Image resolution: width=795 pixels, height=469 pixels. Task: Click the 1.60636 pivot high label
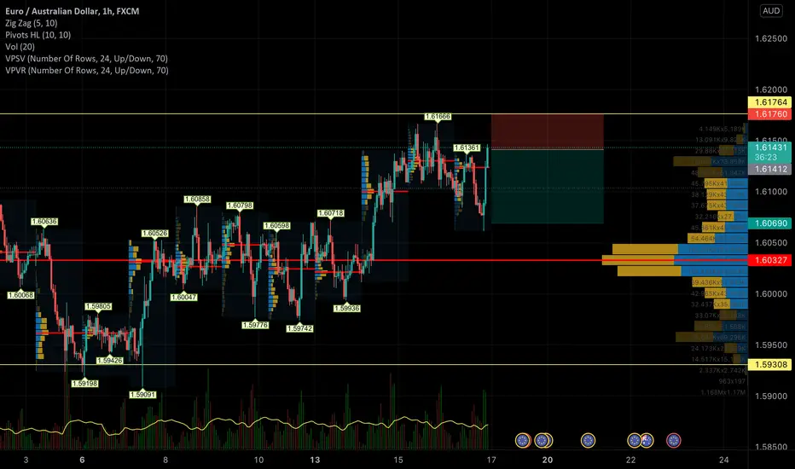(x=44, y=222)
